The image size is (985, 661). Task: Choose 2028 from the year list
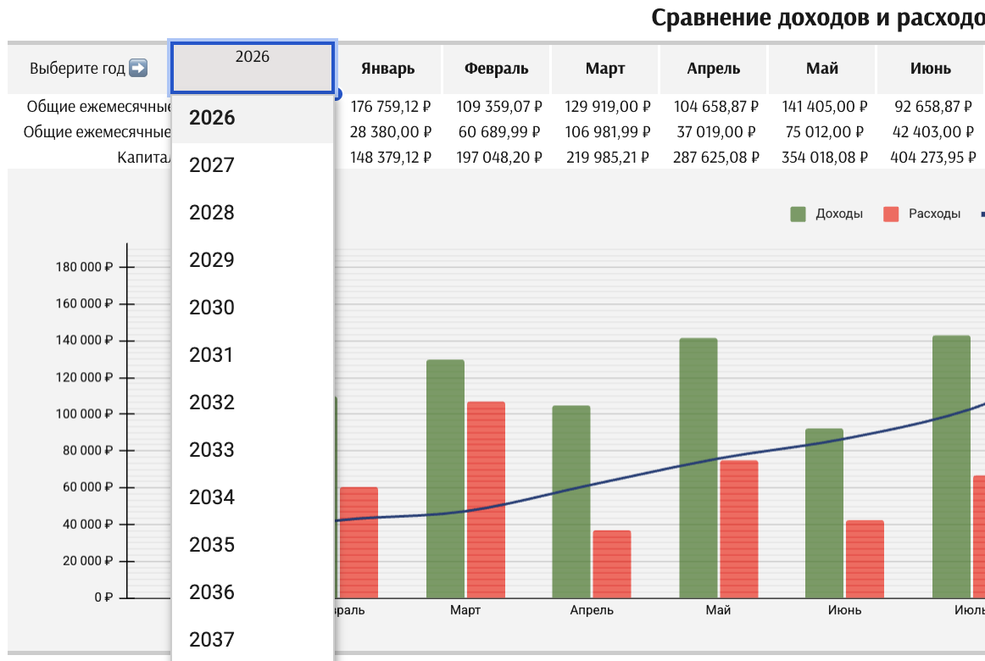252,213
